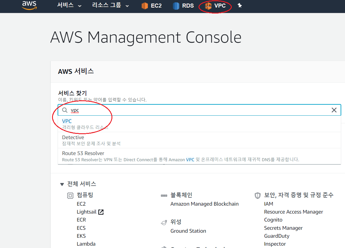The width and height of the screenshot is (345, 248).
Task: Click the 컴퓨팅 category heading
Action: (x=85, y=195)
